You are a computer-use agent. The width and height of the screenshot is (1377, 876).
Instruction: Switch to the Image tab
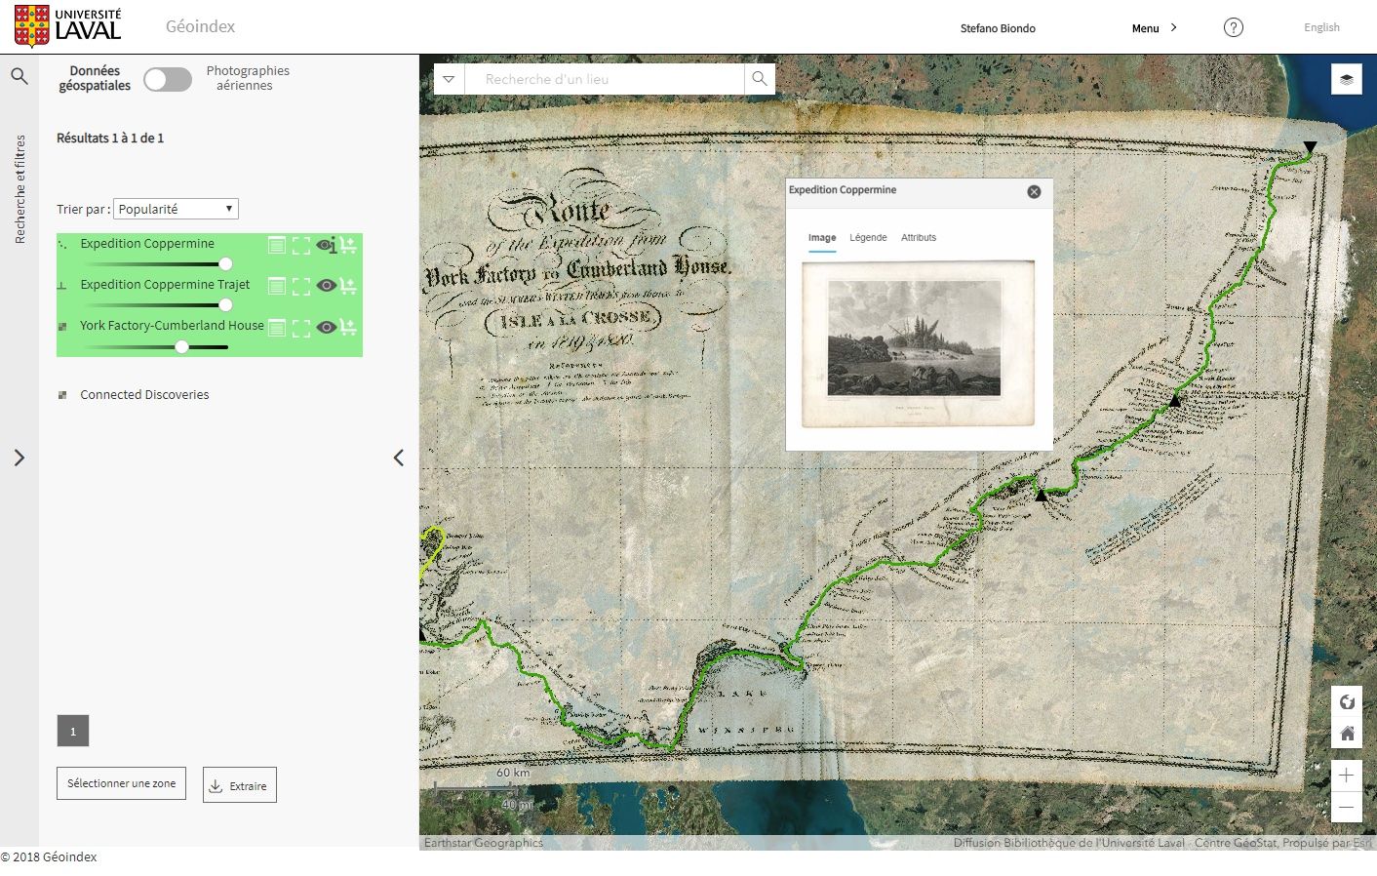point(822,238)
